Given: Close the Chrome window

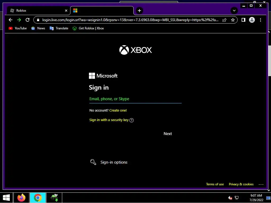Looking at the screenshot, I should click(x=260, y=6).
